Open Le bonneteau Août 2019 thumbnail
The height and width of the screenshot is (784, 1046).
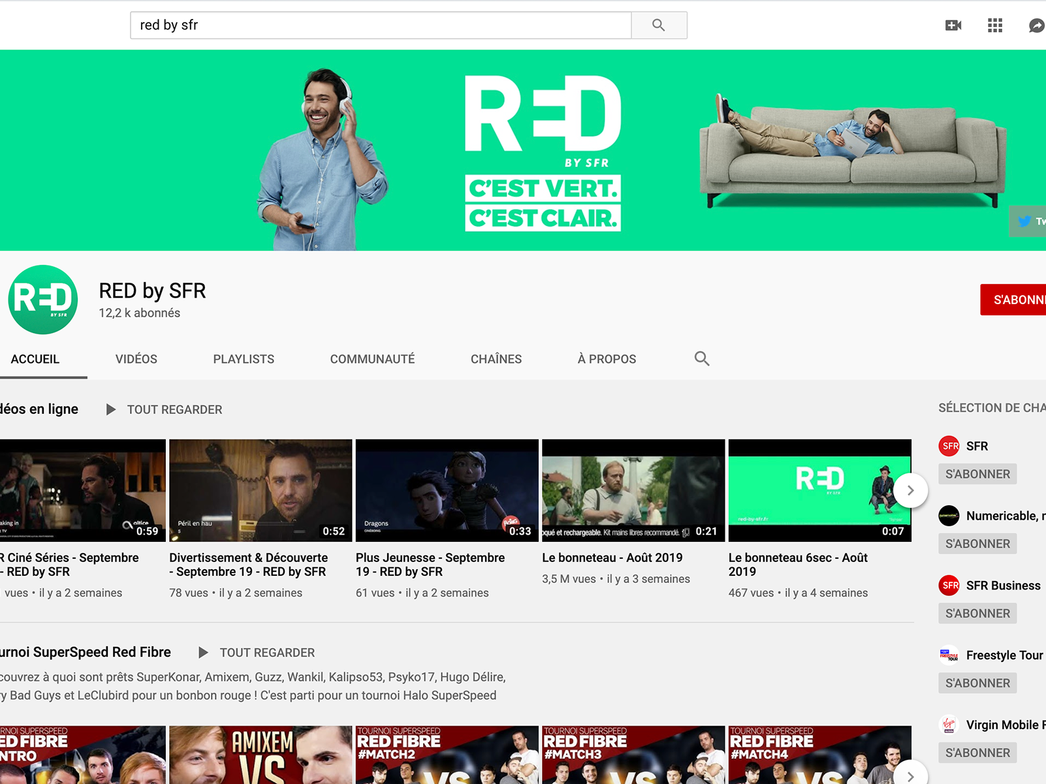click(633, 490)
